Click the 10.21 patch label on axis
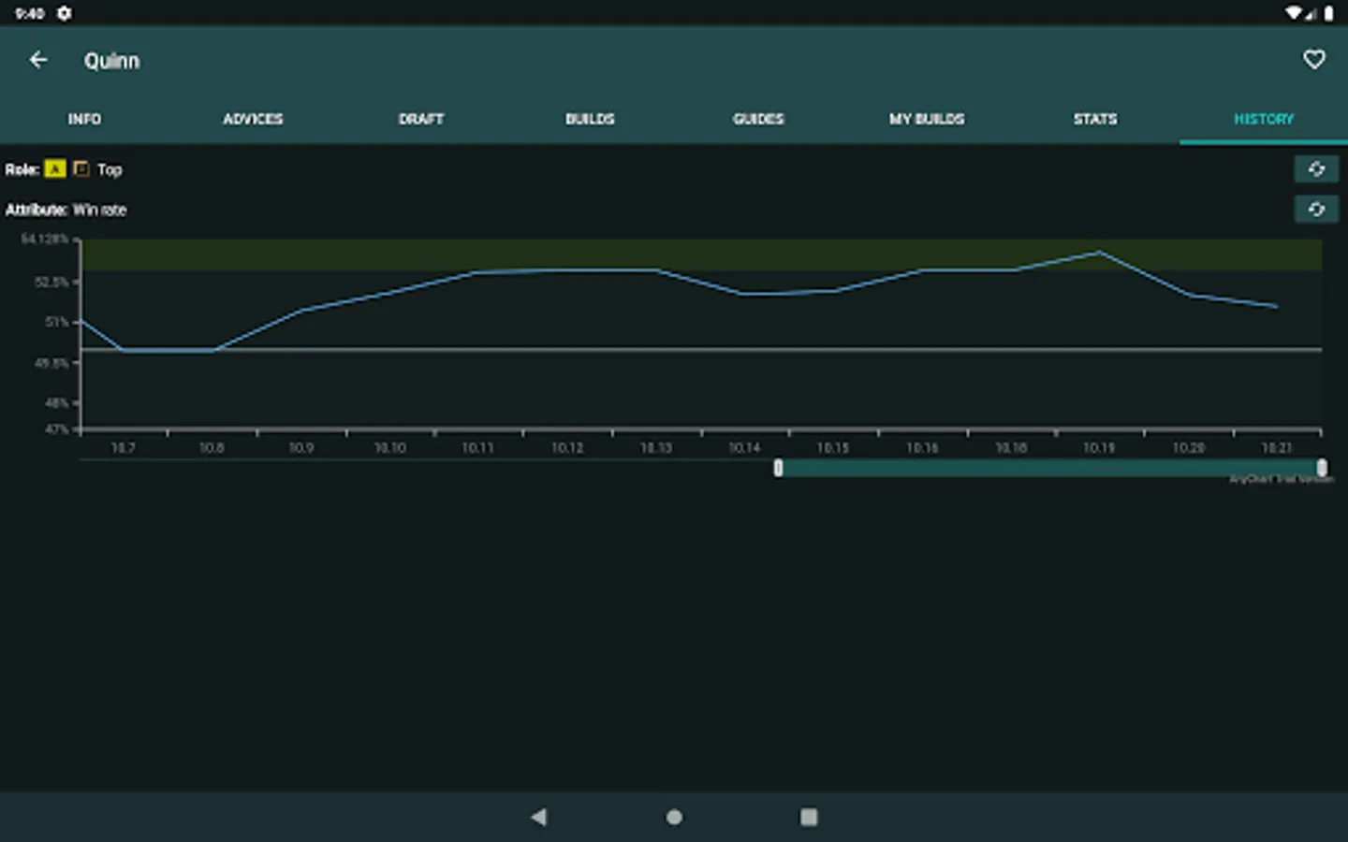 (x=1276, y=448)
